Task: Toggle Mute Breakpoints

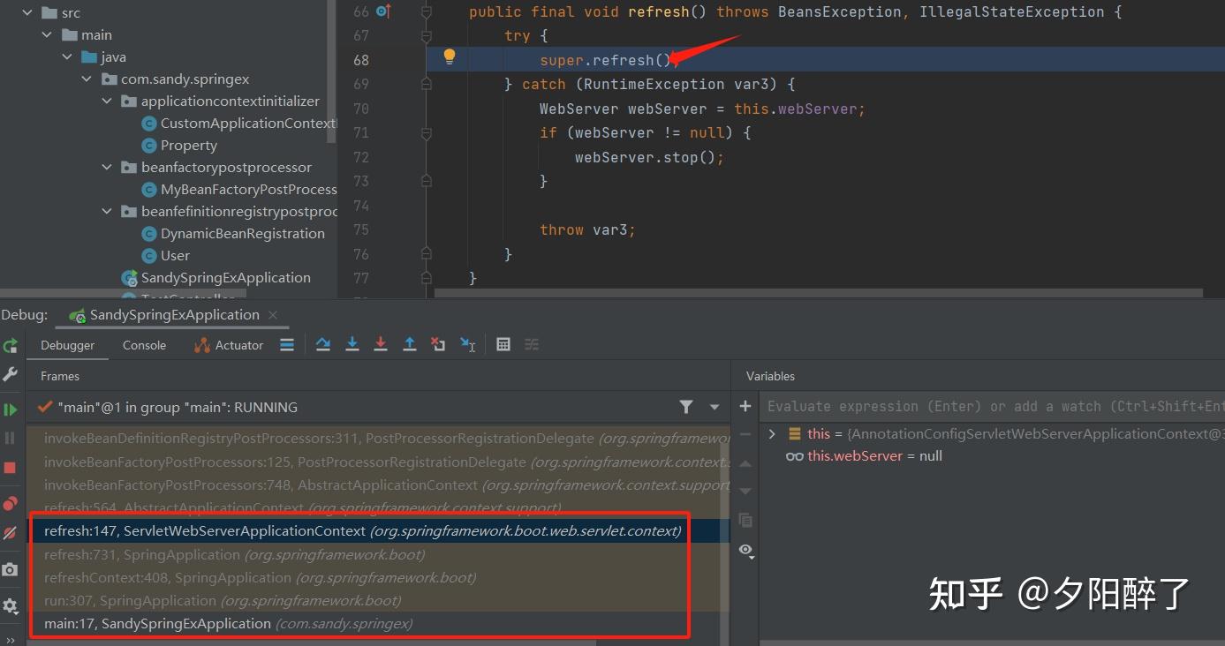Action: coord(11,532)
